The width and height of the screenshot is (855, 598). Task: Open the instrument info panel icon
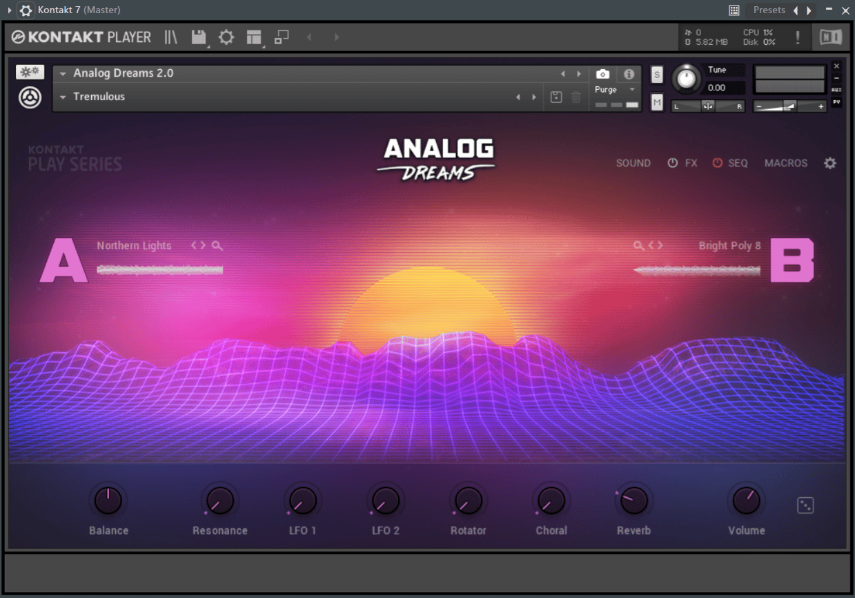[628, 74]
